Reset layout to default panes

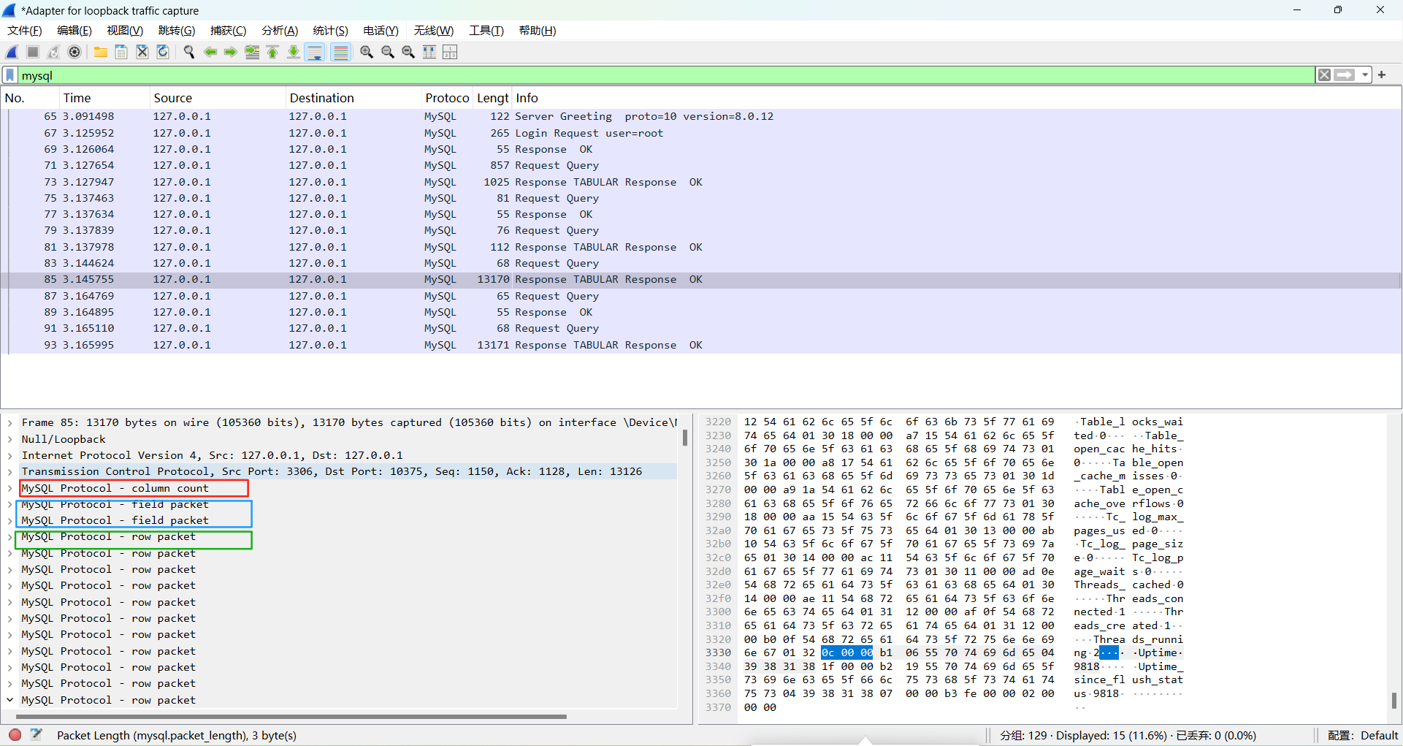(450, 52)
